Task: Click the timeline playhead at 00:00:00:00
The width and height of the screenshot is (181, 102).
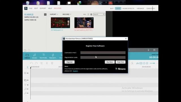Action: click(x=31, y=68)
